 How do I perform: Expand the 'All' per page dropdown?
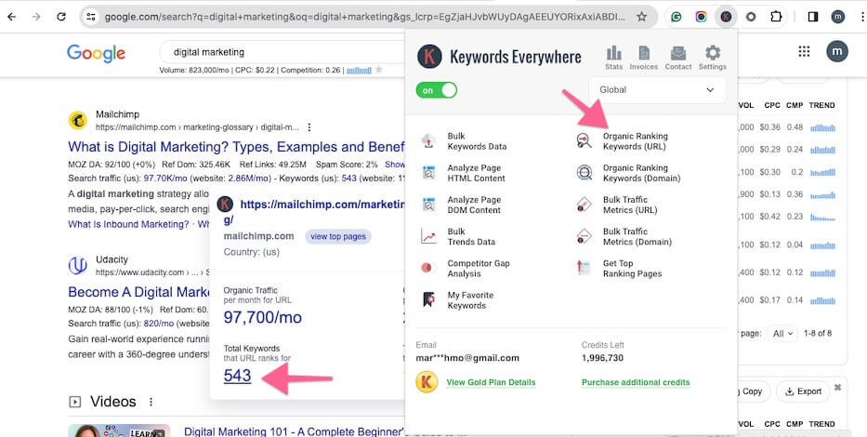pyautogui.click(x=782, y=334)
